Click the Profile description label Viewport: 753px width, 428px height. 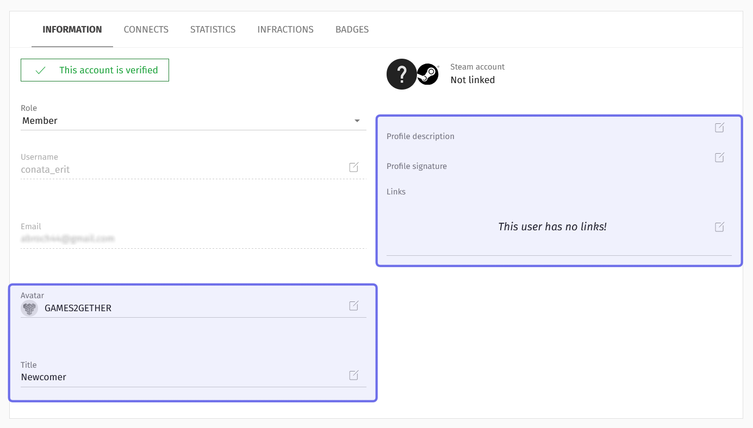420,136
